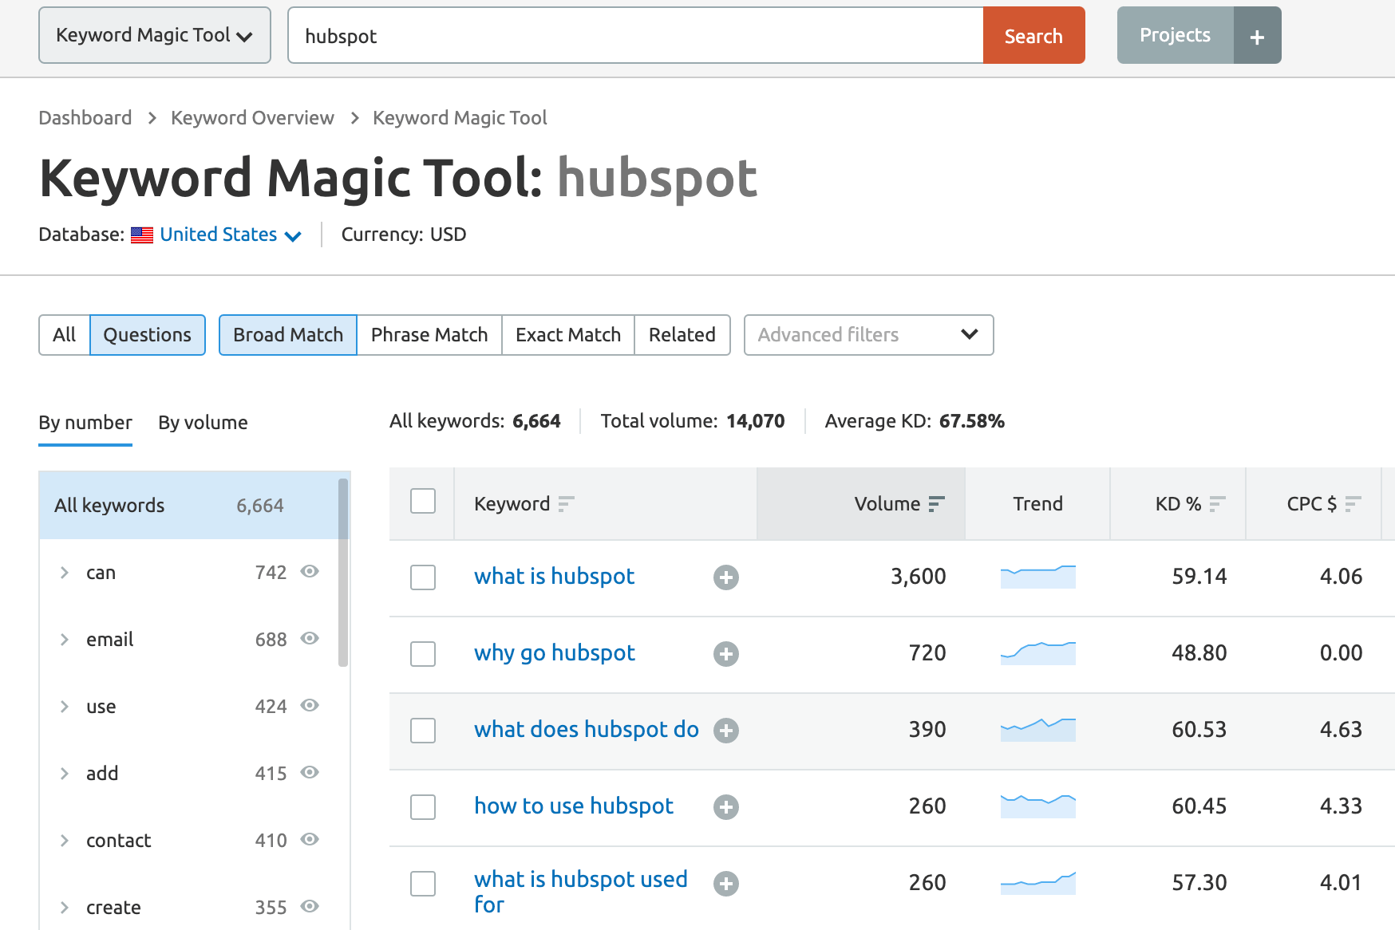Open the Related tab
Image resolution: width=1395 pixels, height=930 pixels.
click(x=682, y=335)
